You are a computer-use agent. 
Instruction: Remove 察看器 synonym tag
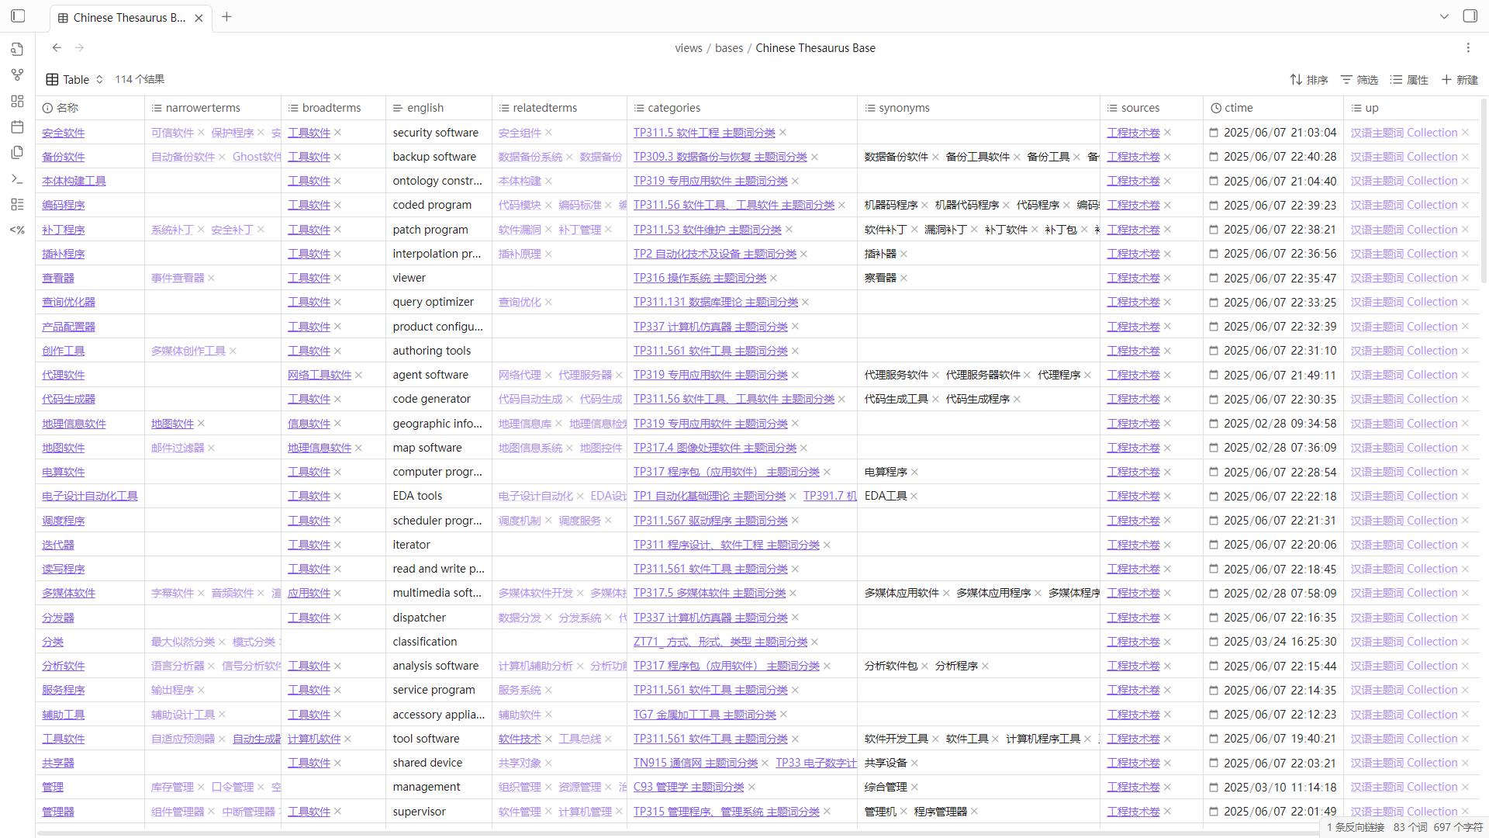[x=903, y=278]
